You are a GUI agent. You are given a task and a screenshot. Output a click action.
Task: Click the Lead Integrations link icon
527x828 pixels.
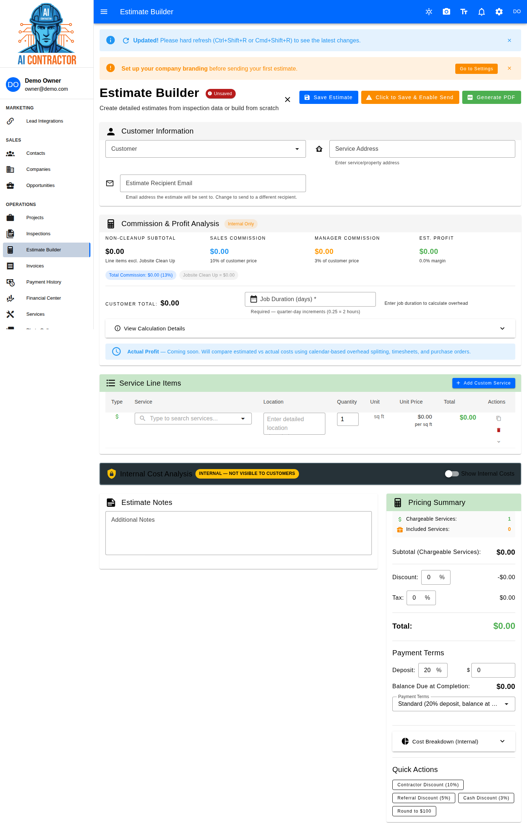[10, 121]
